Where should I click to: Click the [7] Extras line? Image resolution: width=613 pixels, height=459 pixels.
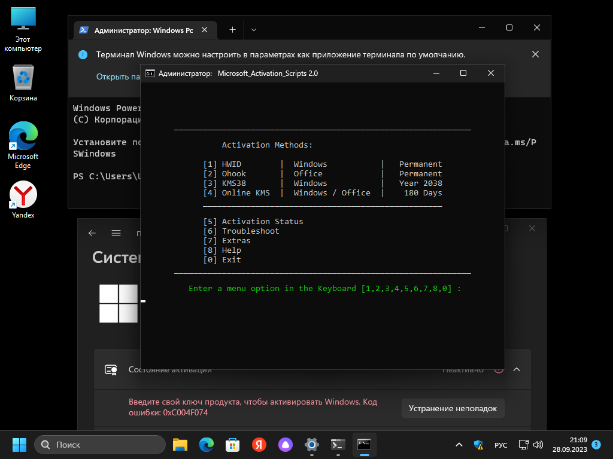[x=227, y=240]
